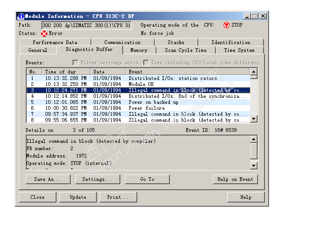Close window via title bar X
Image resolution: width=314 pixels, height=242 pixels.
tap(263, 16)
